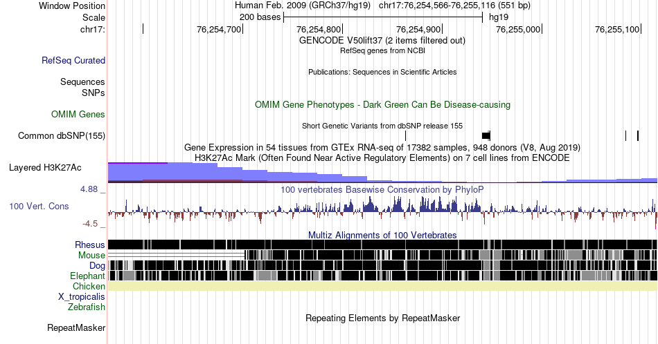The width and height of the screenshot is (658, 344).
Task: Click the Layered H3K27Ac track label
Action: tap(45, 167)
